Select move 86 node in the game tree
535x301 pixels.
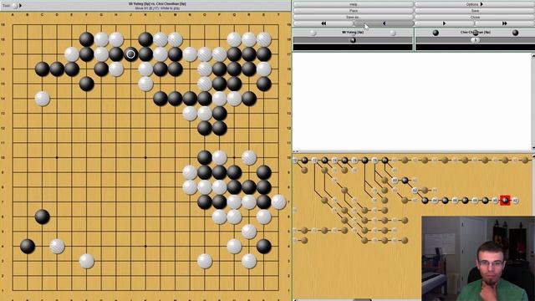[455, 201]
